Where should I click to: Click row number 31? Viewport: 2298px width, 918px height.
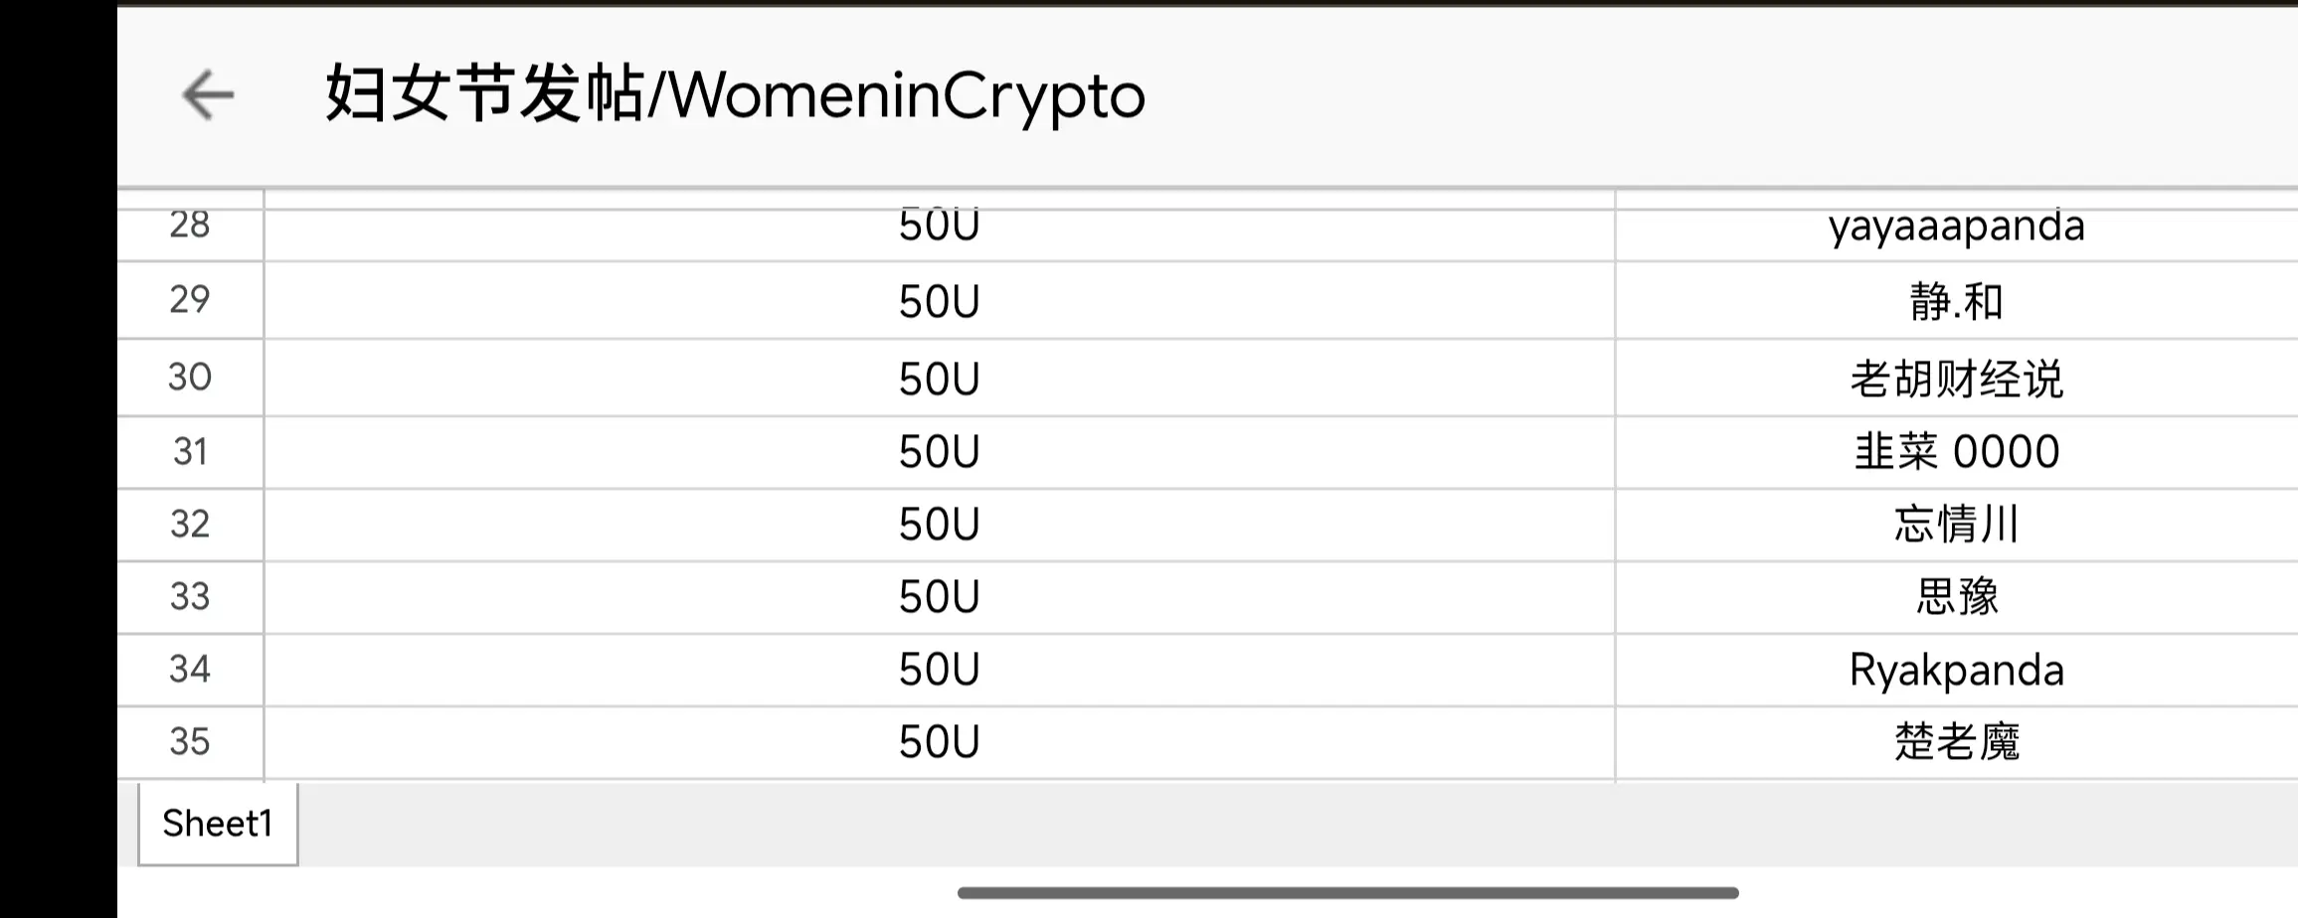point(190,452)
